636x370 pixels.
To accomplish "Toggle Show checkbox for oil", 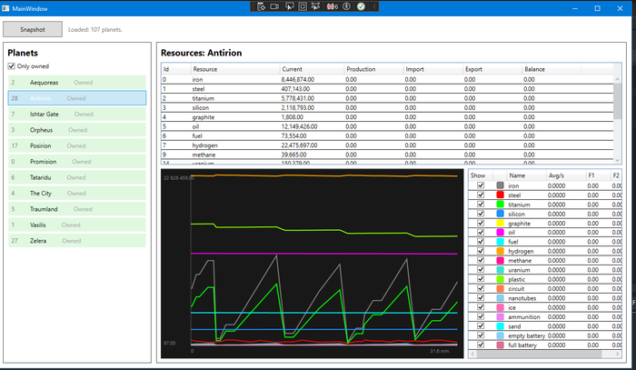I will tap(481, 232).
